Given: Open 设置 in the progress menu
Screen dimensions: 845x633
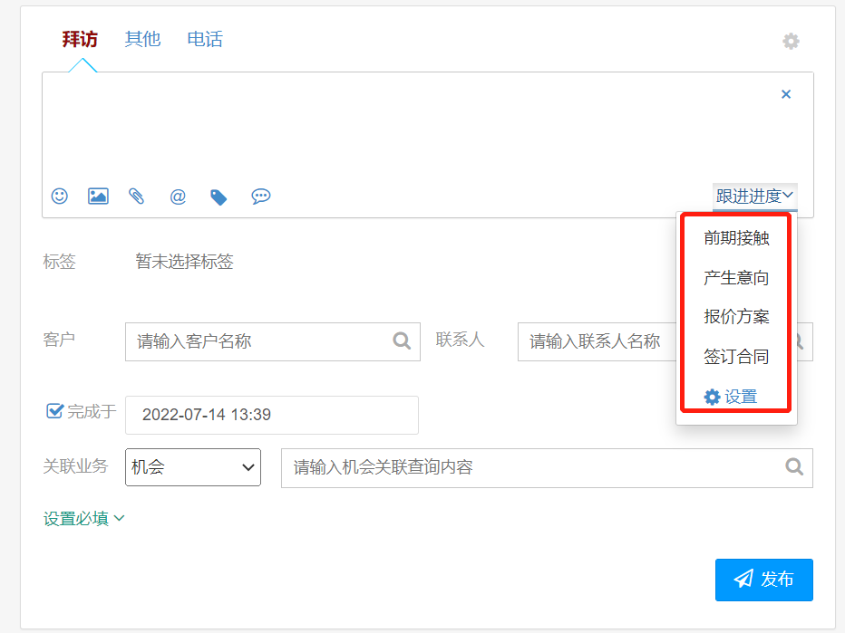Looking at the screenshot, I should click(731, 397).
